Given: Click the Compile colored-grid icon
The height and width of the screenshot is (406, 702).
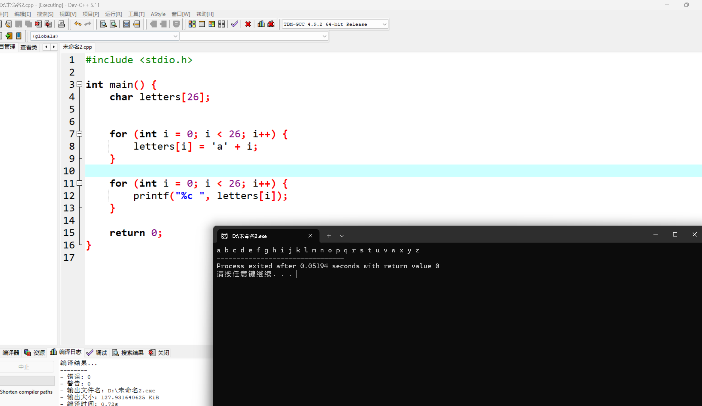Looking at the screenshot, I should [192, 24].
